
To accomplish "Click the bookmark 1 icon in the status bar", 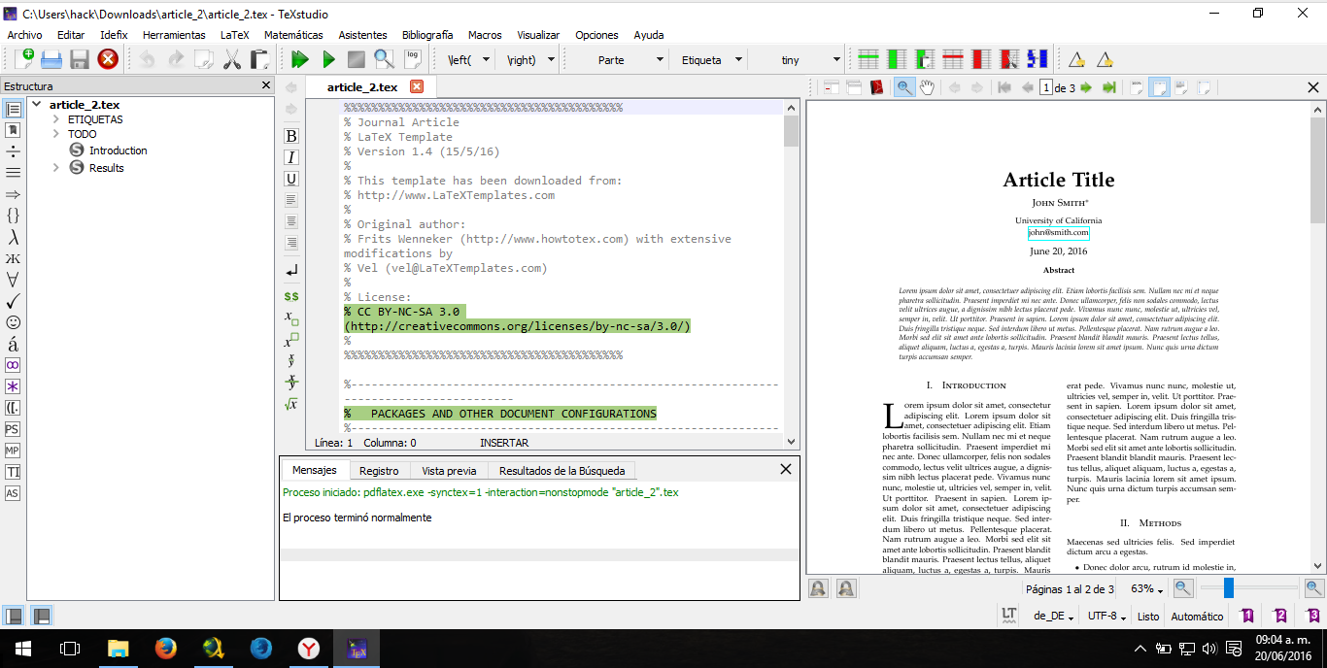I will tap(1247, 616).
